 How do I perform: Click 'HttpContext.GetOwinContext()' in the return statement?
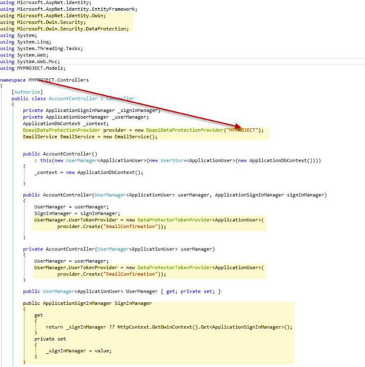tap(158, 327)
